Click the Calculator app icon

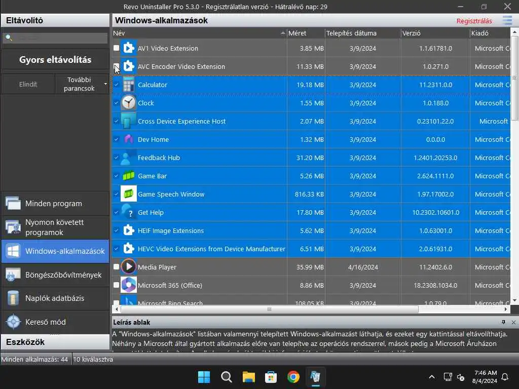click(x=128, y=85)
